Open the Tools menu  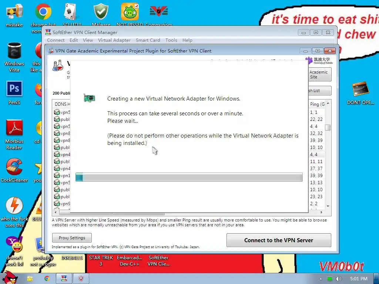(171, 40)
